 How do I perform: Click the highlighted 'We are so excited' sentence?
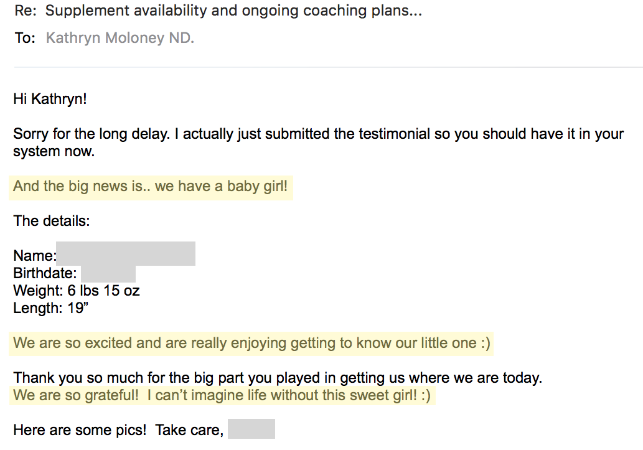pyautogui.click(x=251, y=344)
